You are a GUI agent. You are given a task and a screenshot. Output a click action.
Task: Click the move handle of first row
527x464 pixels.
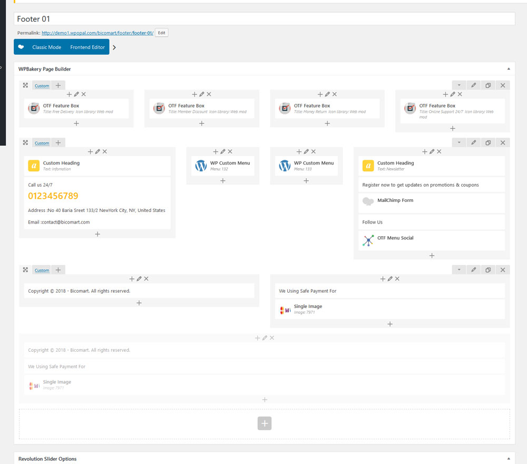(25, 85)
